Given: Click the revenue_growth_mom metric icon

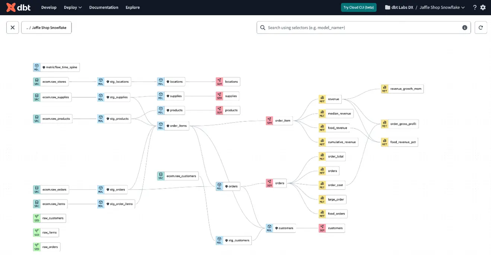Looking at the screenshot, I should 384,89.
